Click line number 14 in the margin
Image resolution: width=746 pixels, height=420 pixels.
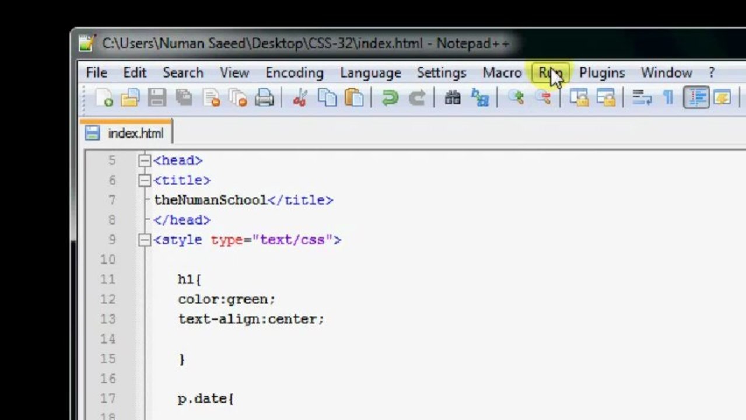[x=108, y=339]
